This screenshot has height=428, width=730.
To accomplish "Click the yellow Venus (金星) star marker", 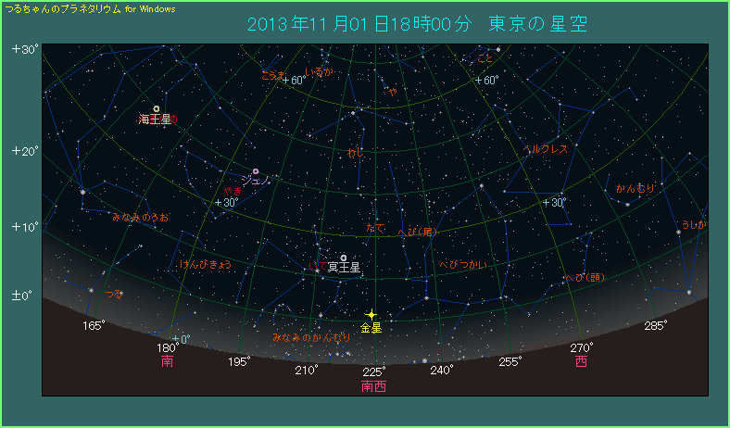I will pos(371,315).
